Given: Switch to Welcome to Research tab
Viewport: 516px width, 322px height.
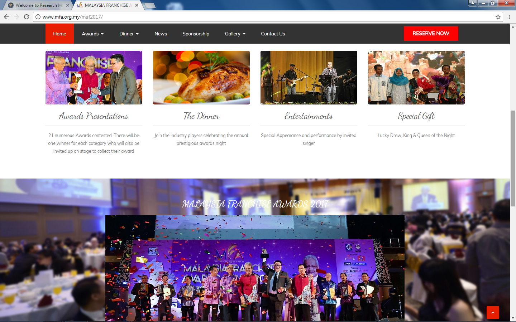Looking at the screenshot, I should pyautogui.click(x=36, y=5).
